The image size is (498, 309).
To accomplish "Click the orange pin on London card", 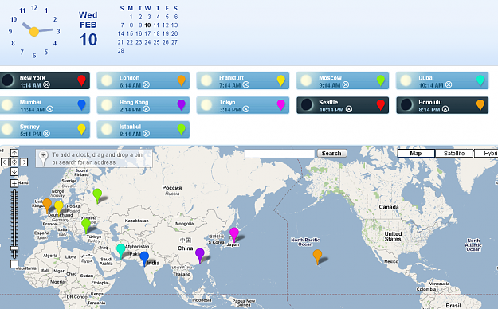I will point(182,80).
